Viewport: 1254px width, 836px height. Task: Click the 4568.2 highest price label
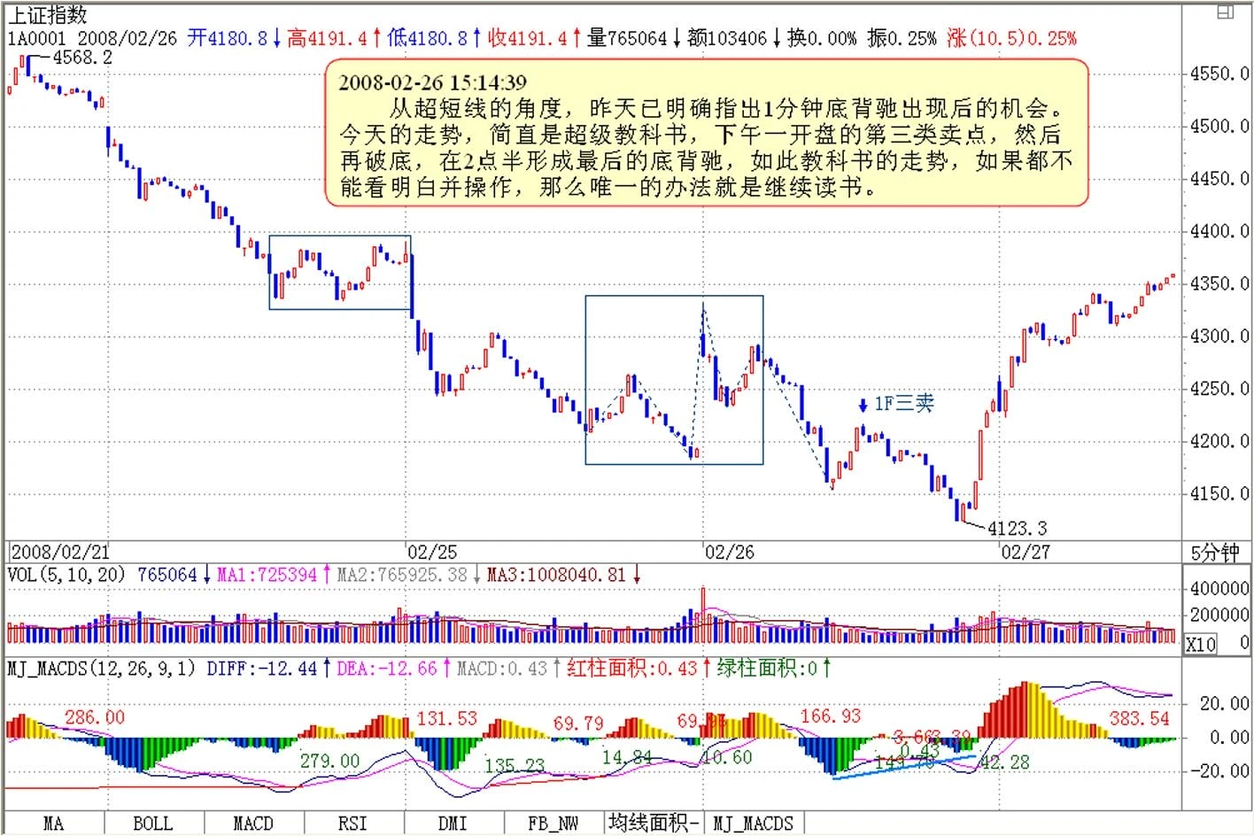(82, 58)
